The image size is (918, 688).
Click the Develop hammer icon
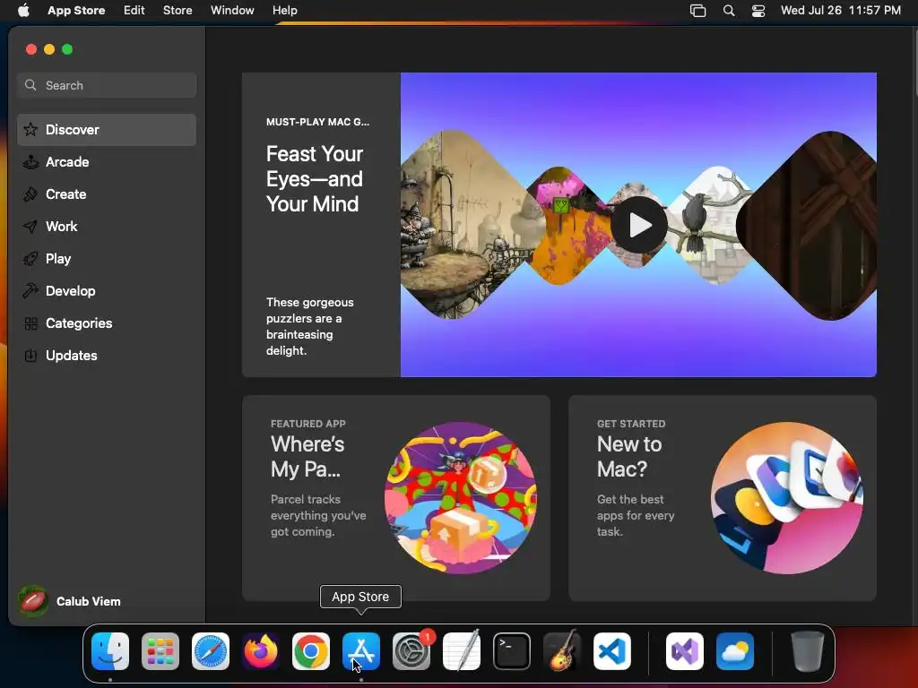click(30, 291)
